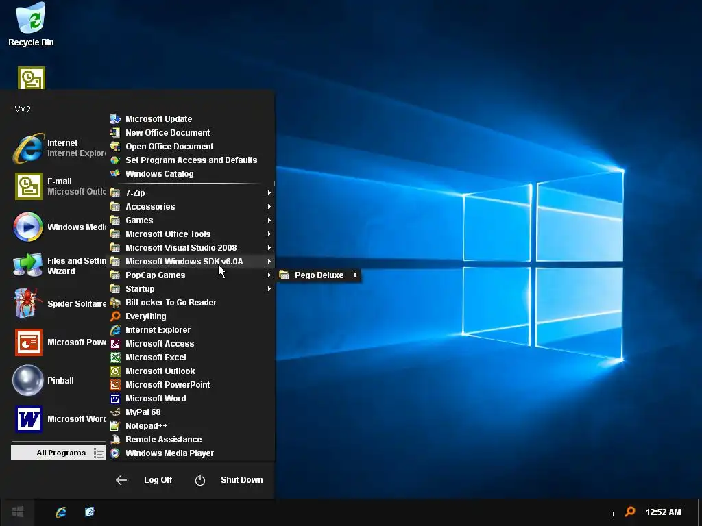
Task: Launch Spider Solitaire icon
Action: (27, 303)
